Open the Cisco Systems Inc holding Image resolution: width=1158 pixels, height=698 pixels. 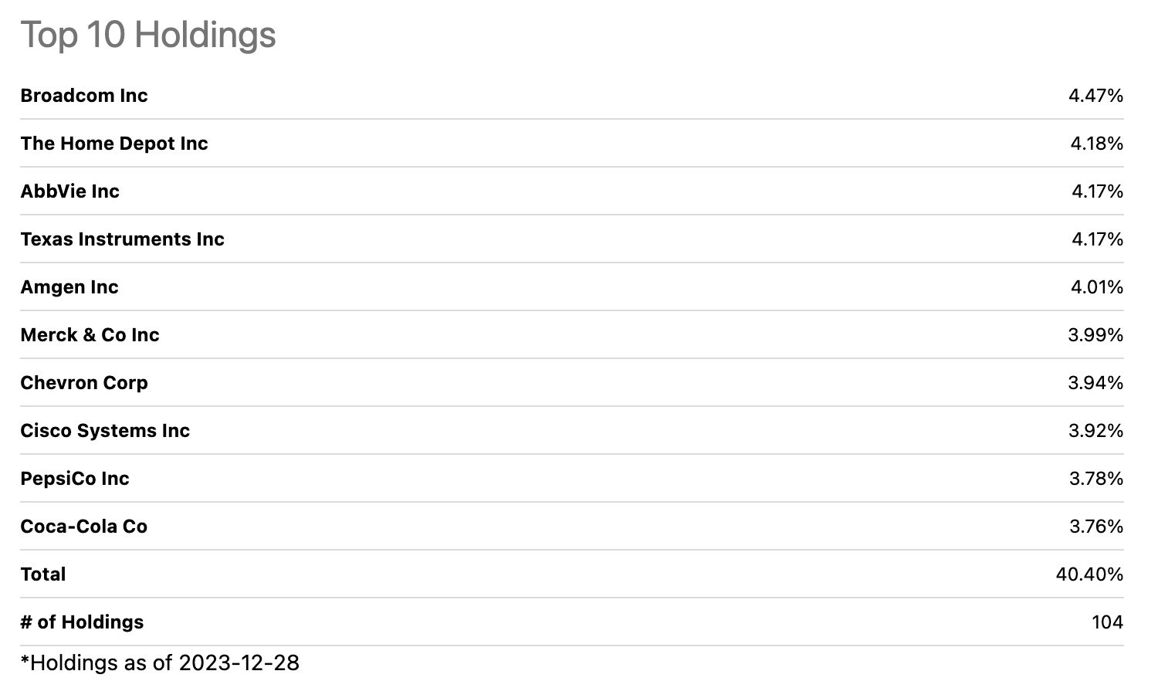105,431
